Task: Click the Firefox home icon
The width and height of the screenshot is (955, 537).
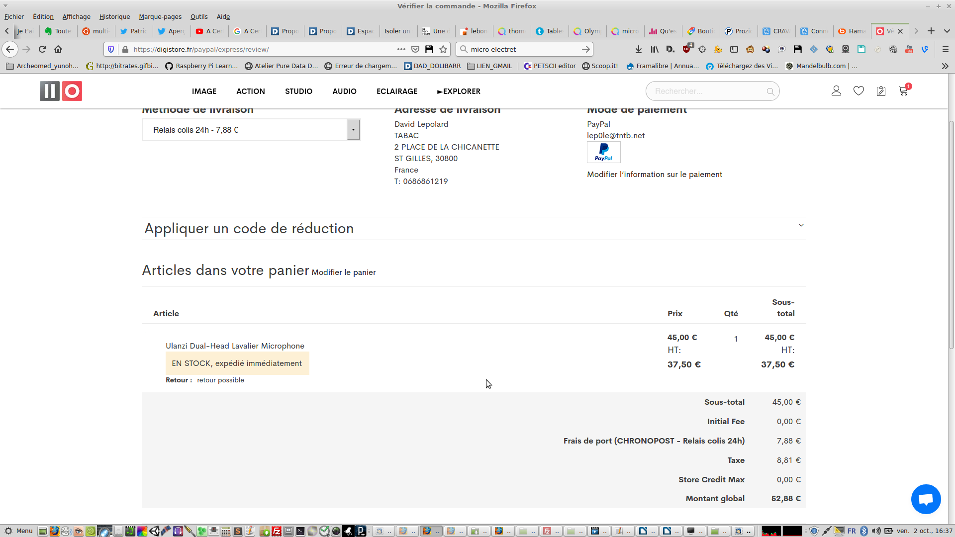Action: click(58, 49)
